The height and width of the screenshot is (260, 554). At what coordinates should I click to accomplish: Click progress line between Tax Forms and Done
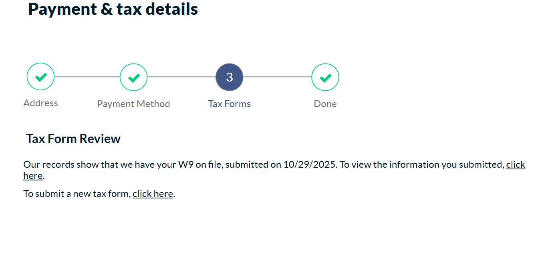(x=277, y=77)
